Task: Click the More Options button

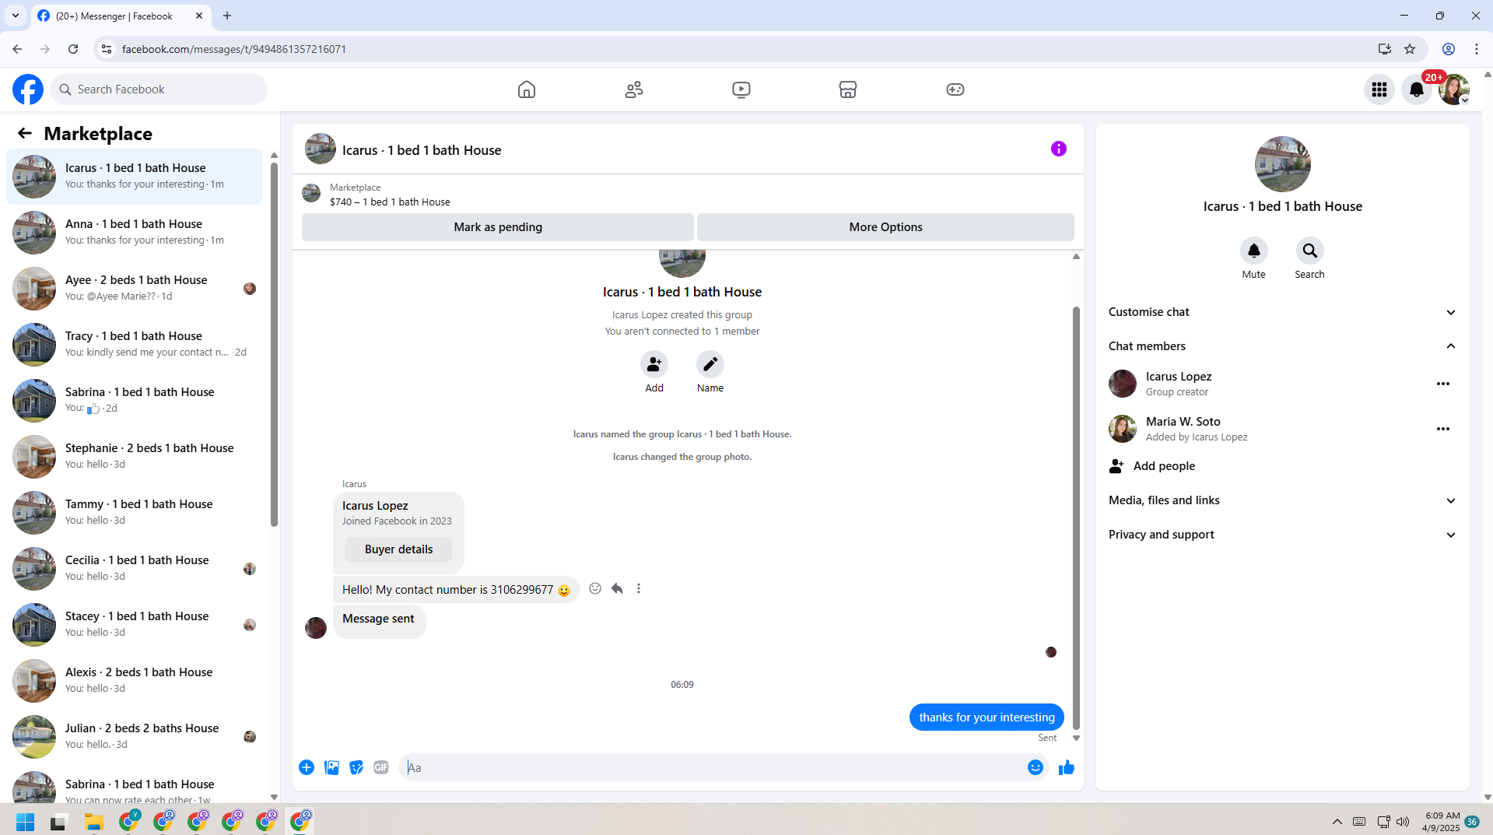Action: tap(885, 227)
